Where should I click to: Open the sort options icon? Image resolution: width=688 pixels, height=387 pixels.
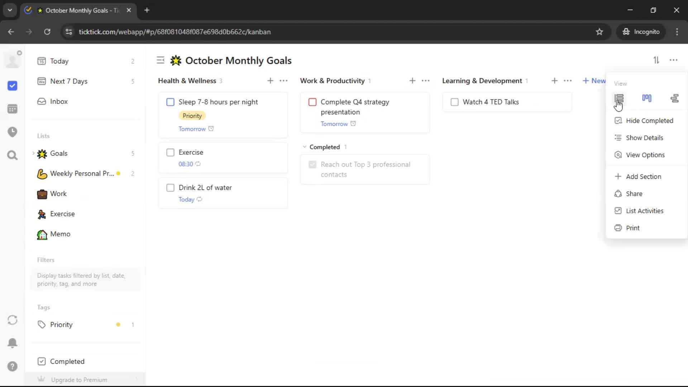(x=656, y=60)
